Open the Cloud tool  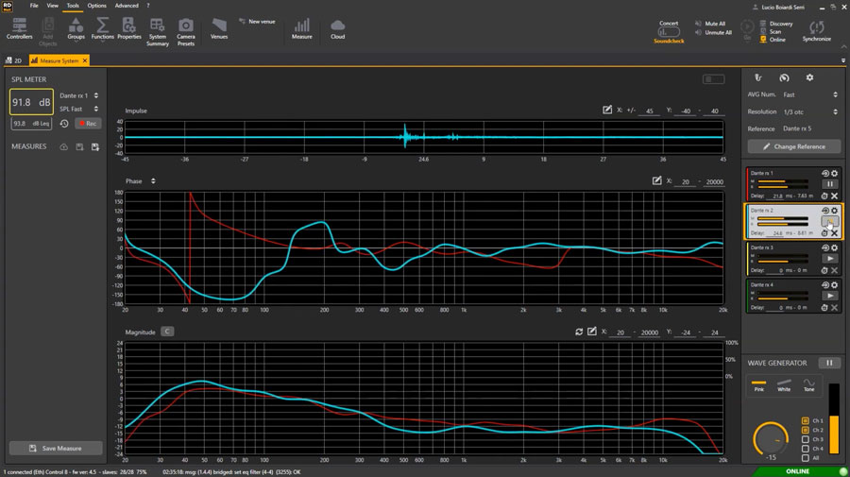[x=338, y=28]
